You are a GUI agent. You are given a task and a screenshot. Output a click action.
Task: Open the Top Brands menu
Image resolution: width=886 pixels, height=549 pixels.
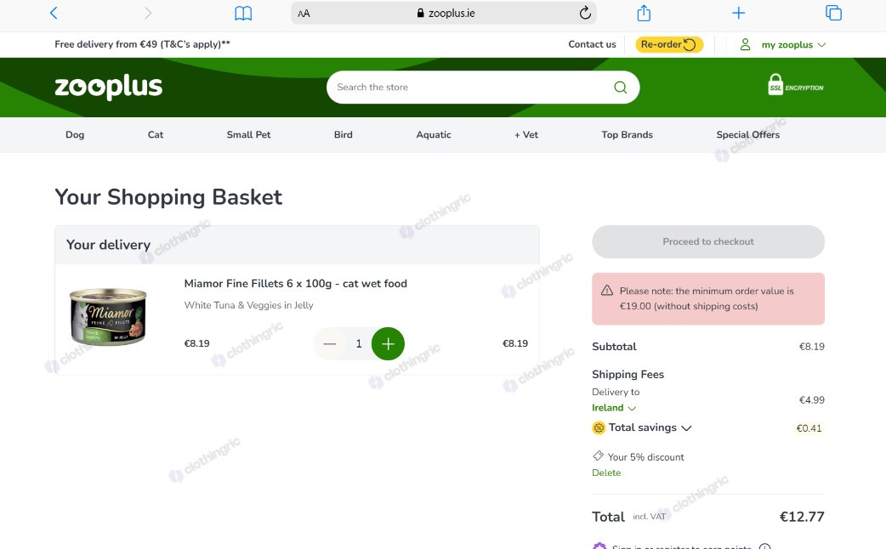pos(628,134)
